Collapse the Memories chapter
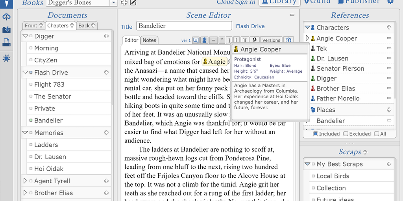Screen dimensions: 403x201 pos(25,133)
